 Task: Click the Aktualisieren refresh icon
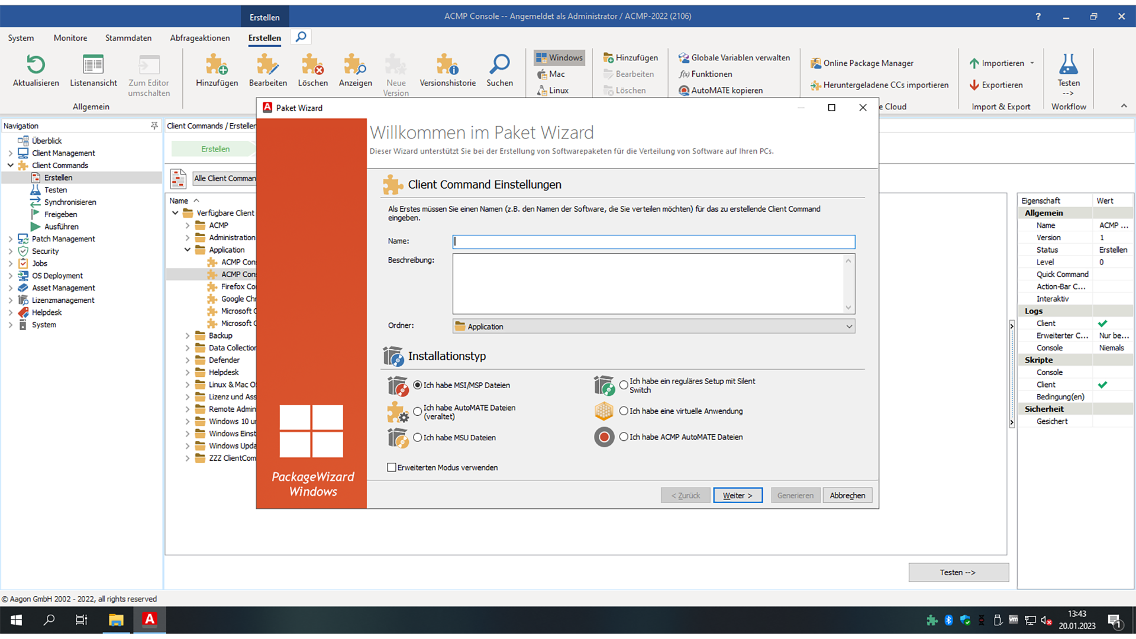(35, 64)
